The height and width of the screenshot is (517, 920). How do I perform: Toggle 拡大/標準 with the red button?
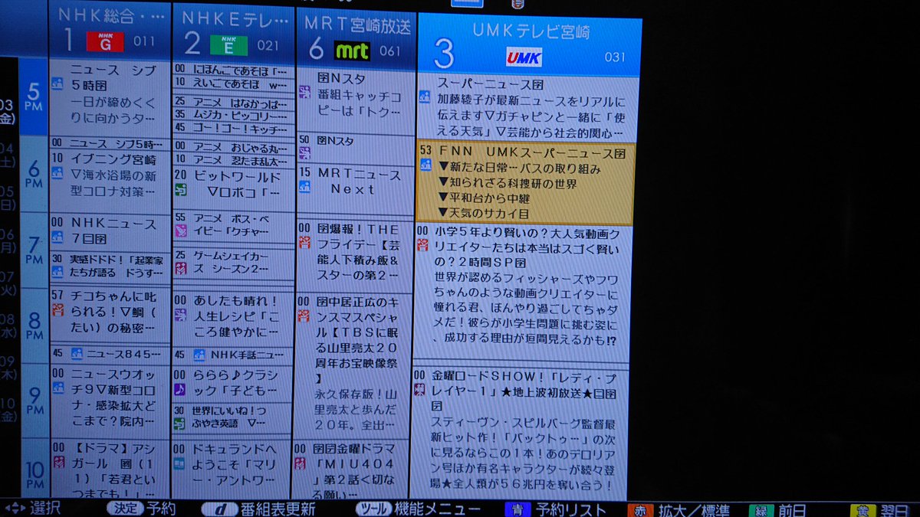[678, 510]
